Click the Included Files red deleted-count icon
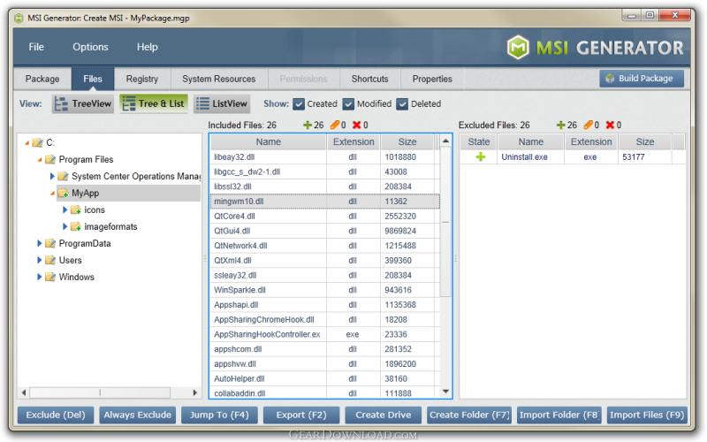The image size is (707, 442). [x=357, y=125]
